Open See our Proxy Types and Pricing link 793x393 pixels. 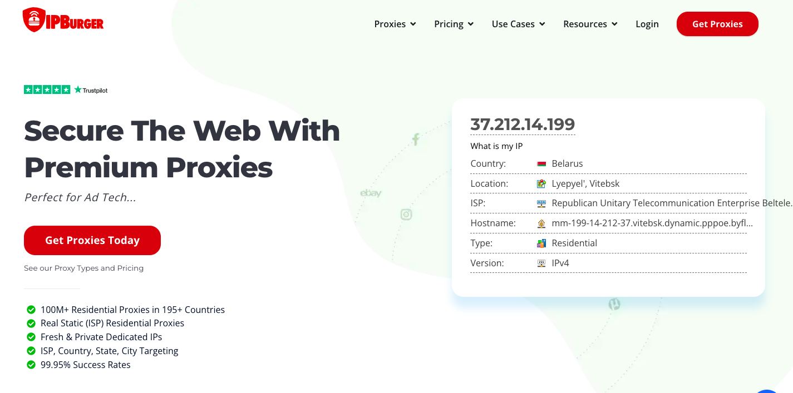[x=83, y=268]
